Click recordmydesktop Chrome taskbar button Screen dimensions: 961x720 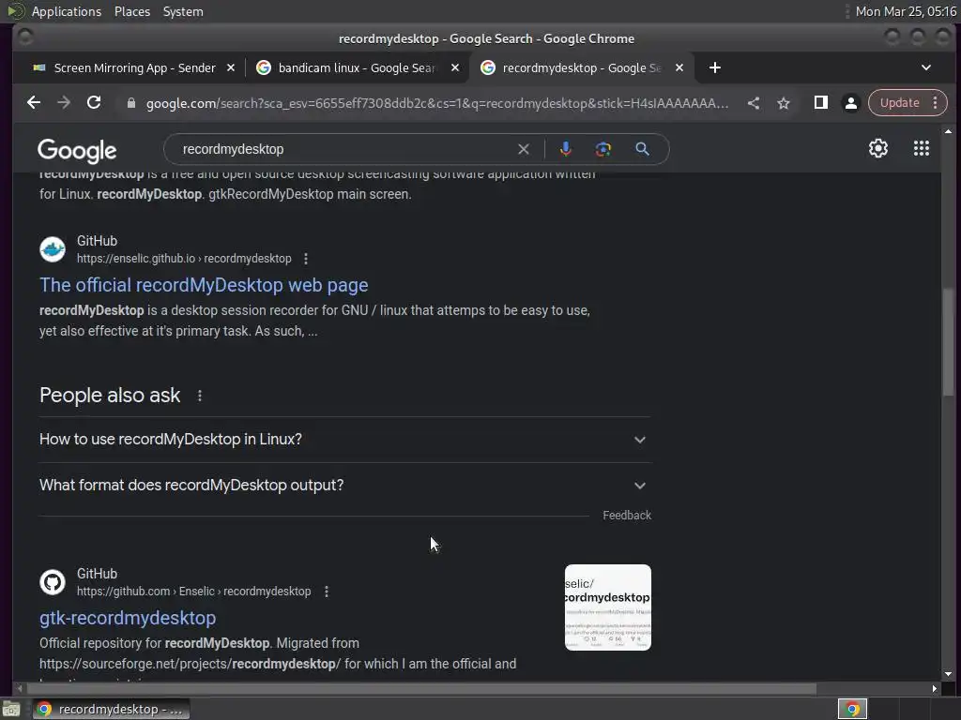pyautogui.click(x=111, y=710)
